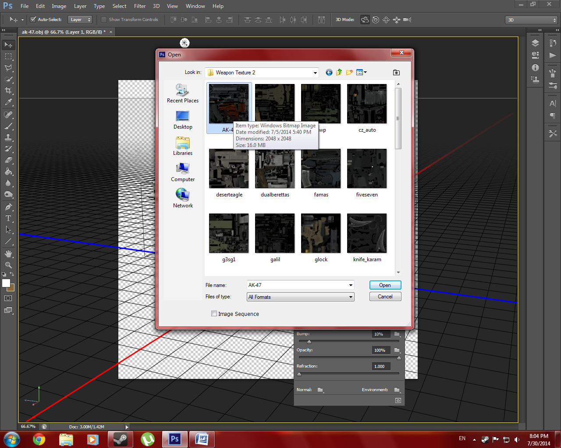Screen dimensions: 561x448
Task: Select the Eyedropper tool
Action: tap(8, 102)
